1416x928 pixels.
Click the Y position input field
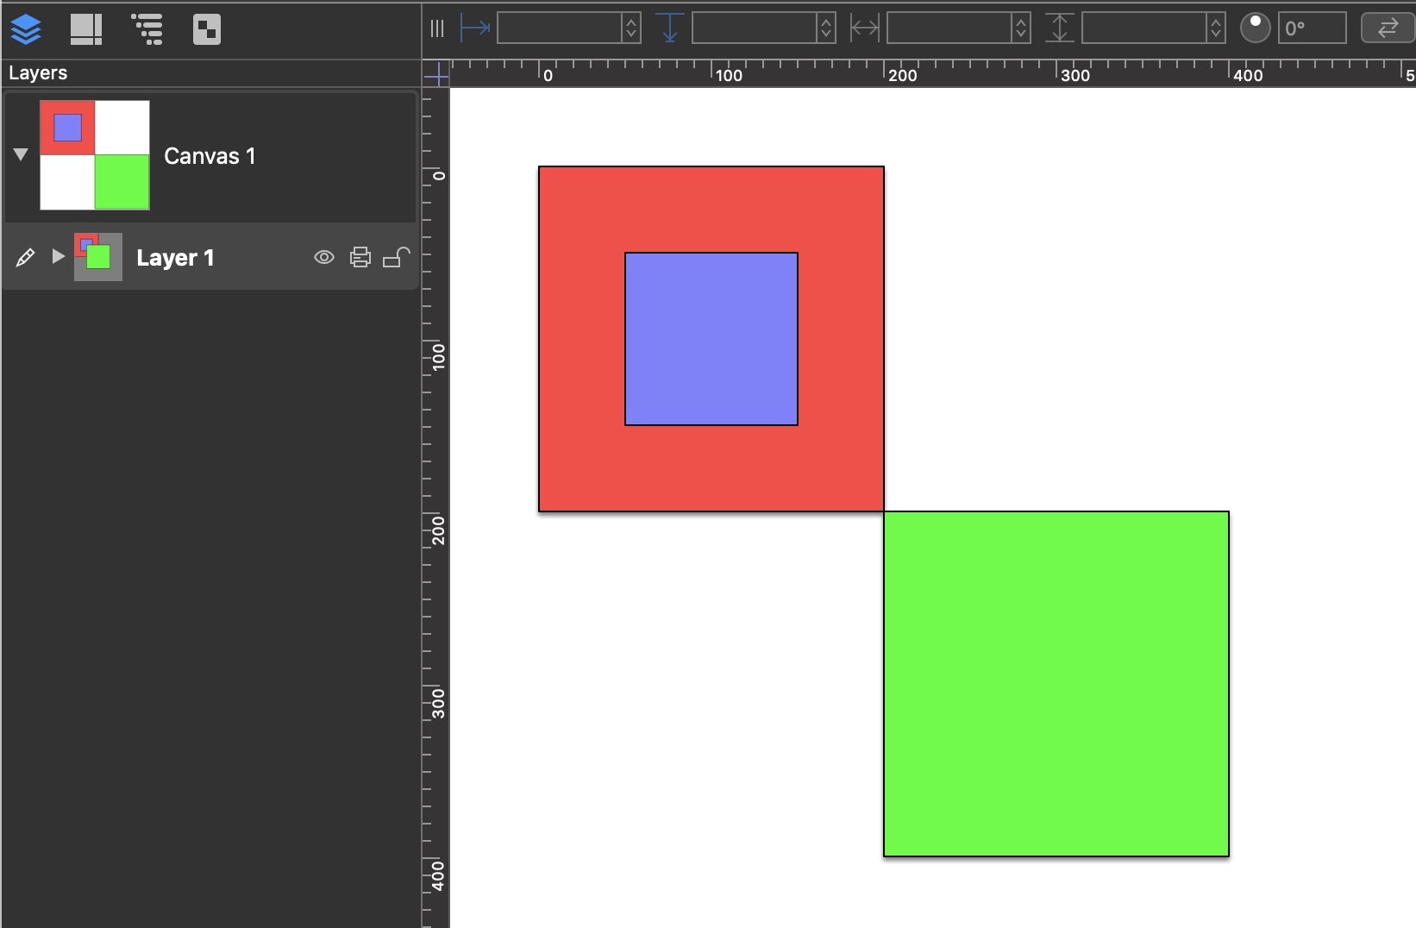pyautogui.click(x=755, y=28)
